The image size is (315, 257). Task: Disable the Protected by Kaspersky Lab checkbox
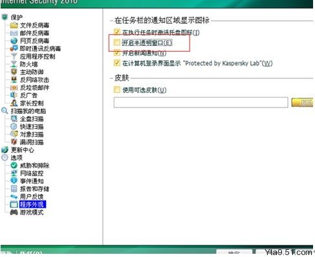117,63
